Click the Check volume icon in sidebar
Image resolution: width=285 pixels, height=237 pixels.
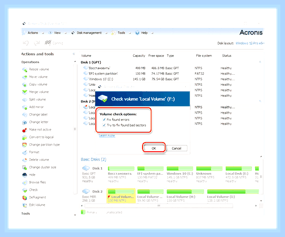(x=25, y=190)
